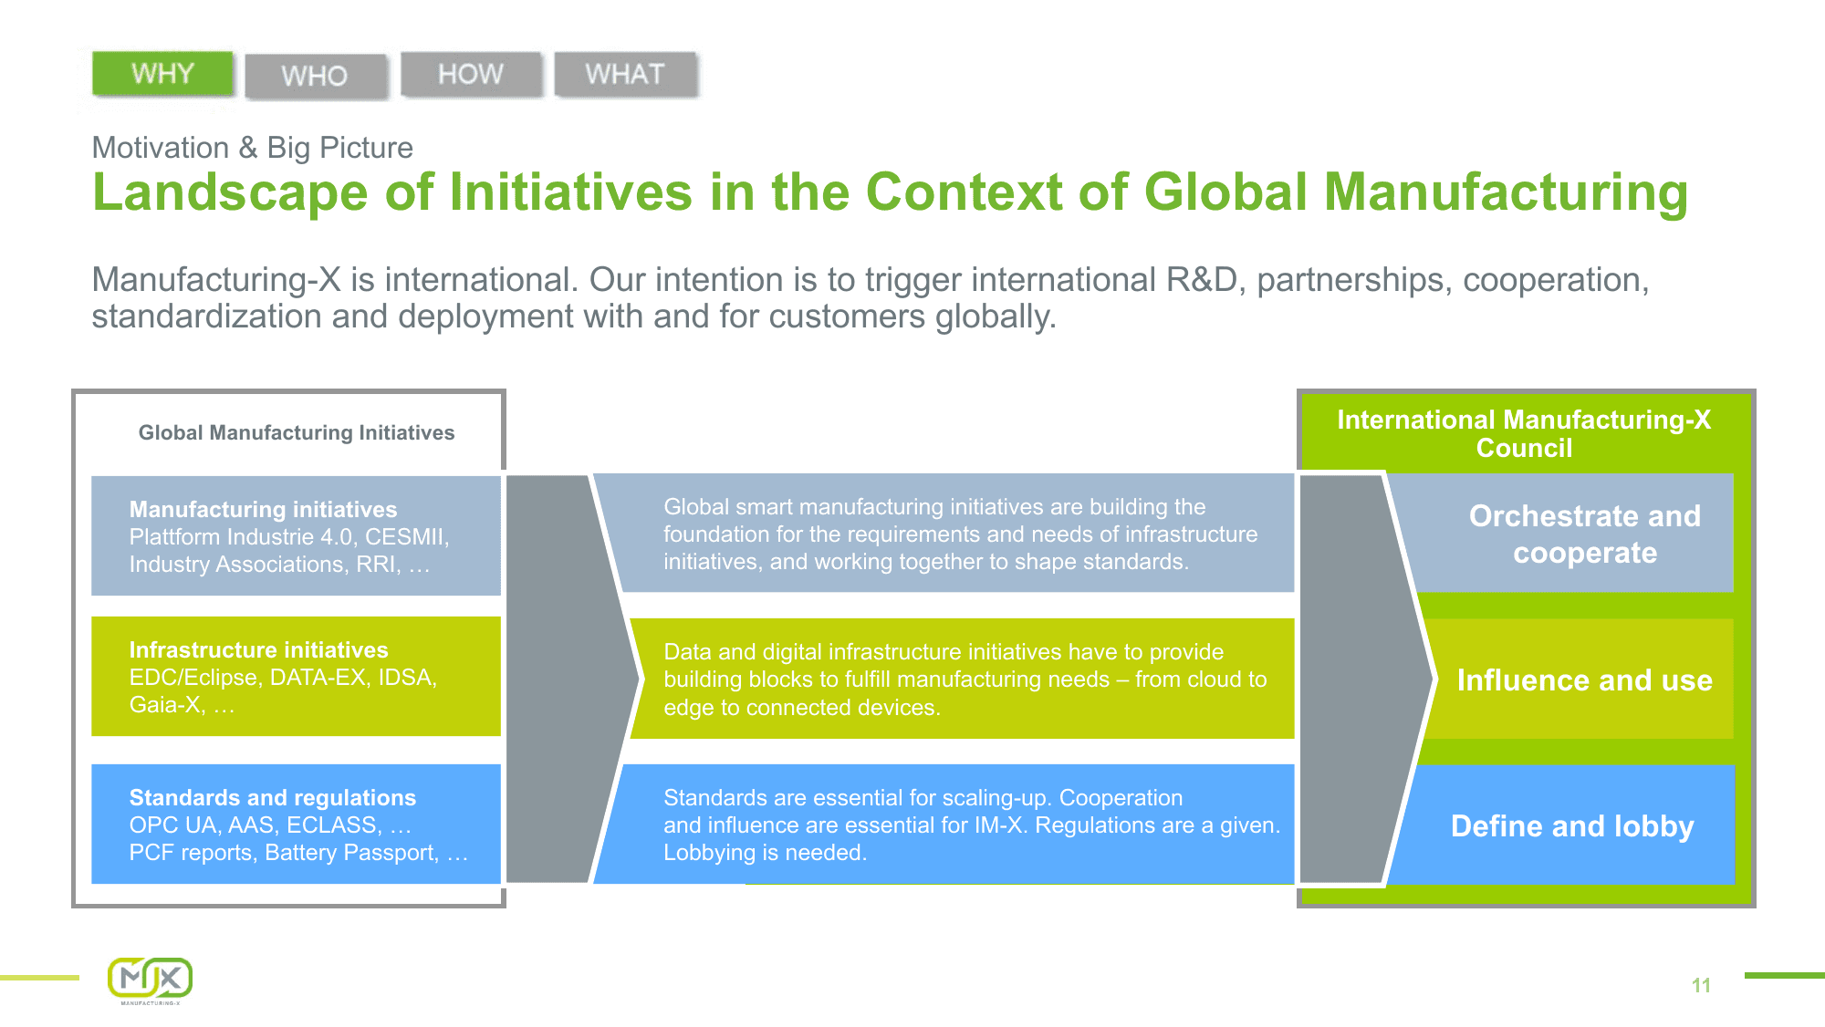This screenshot has width=1825, height=1027.
Task: Select the Influence and use block
Action: coord(1585,679)
